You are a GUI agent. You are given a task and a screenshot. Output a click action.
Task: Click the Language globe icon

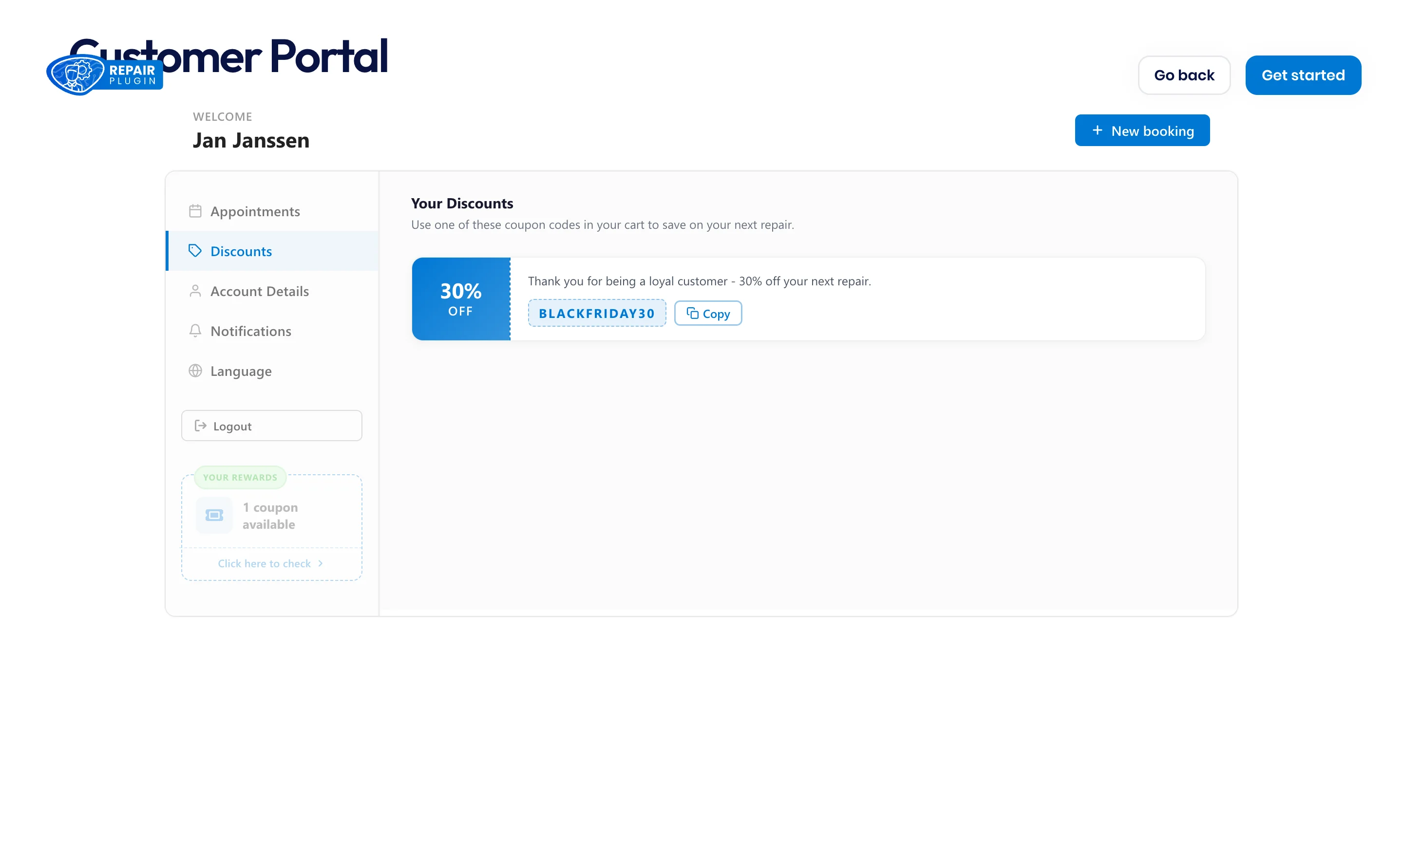coord(195,371)
